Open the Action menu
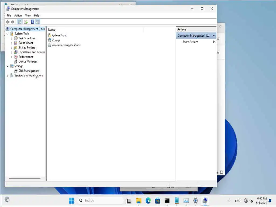The width and height of the screenshot is (276, 207). [x=18, y=15]
